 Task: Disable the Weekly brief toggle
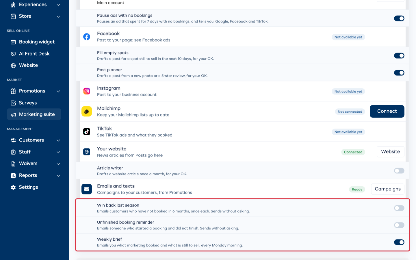[x=399, y=242]
